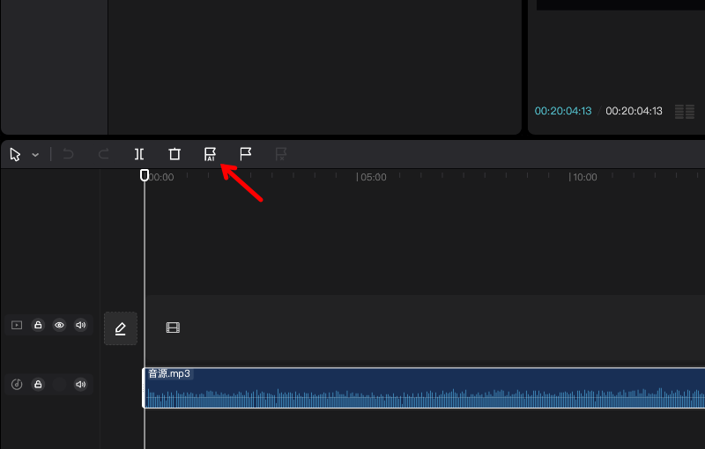Click the redo arrow
The width and height of the screenshot is (705, 449).
click(103, 154)
